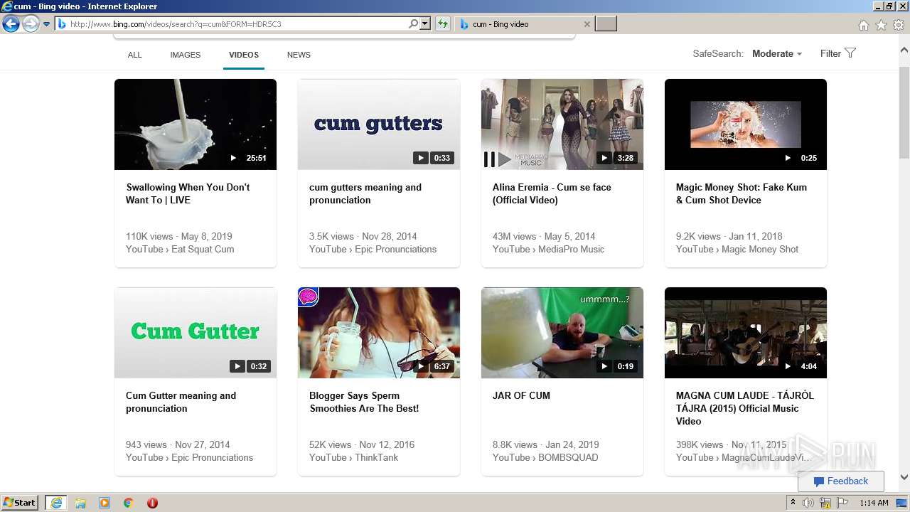Open Favorites star icon
This screenshot has width=910, height=512.
click(x=881, y=25)
